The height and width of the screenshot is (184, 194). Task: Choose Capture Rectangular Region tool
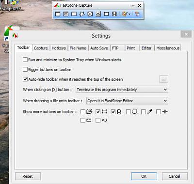pyautogui.click(x=74, y=14)
